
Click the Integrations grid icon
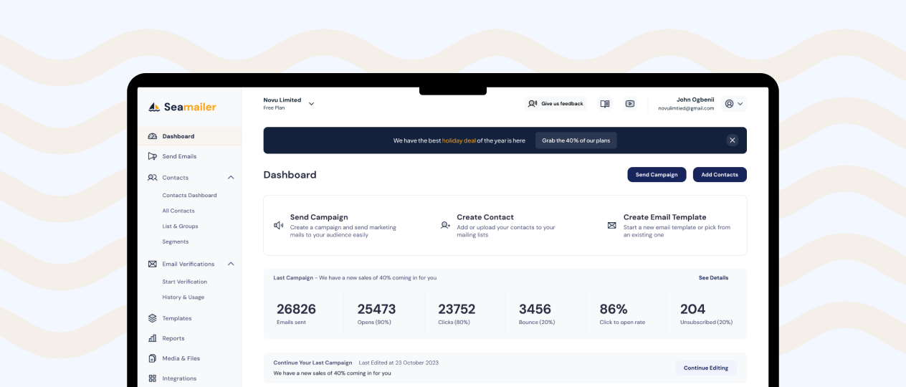point(153,378)
